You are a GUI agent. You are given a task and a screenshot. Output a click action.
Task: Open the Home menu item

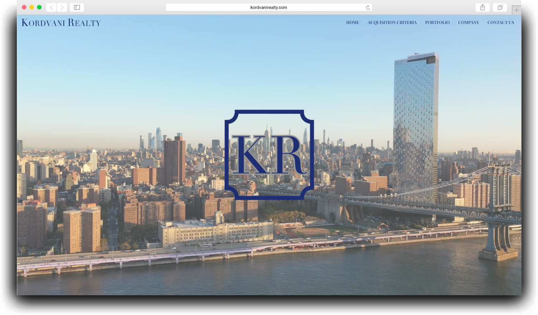353,23
